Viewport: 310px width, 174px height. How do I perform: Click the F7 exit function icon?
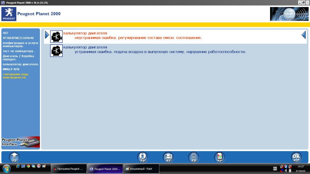coord(168,157)
